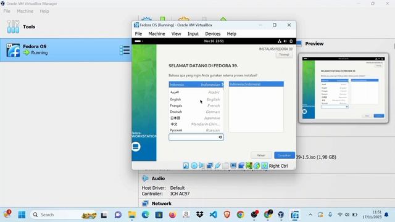Screen dimensions: 395x222
Task: Select Russian language row in installer
Action: pyautogui.click(x=196, y=130)
